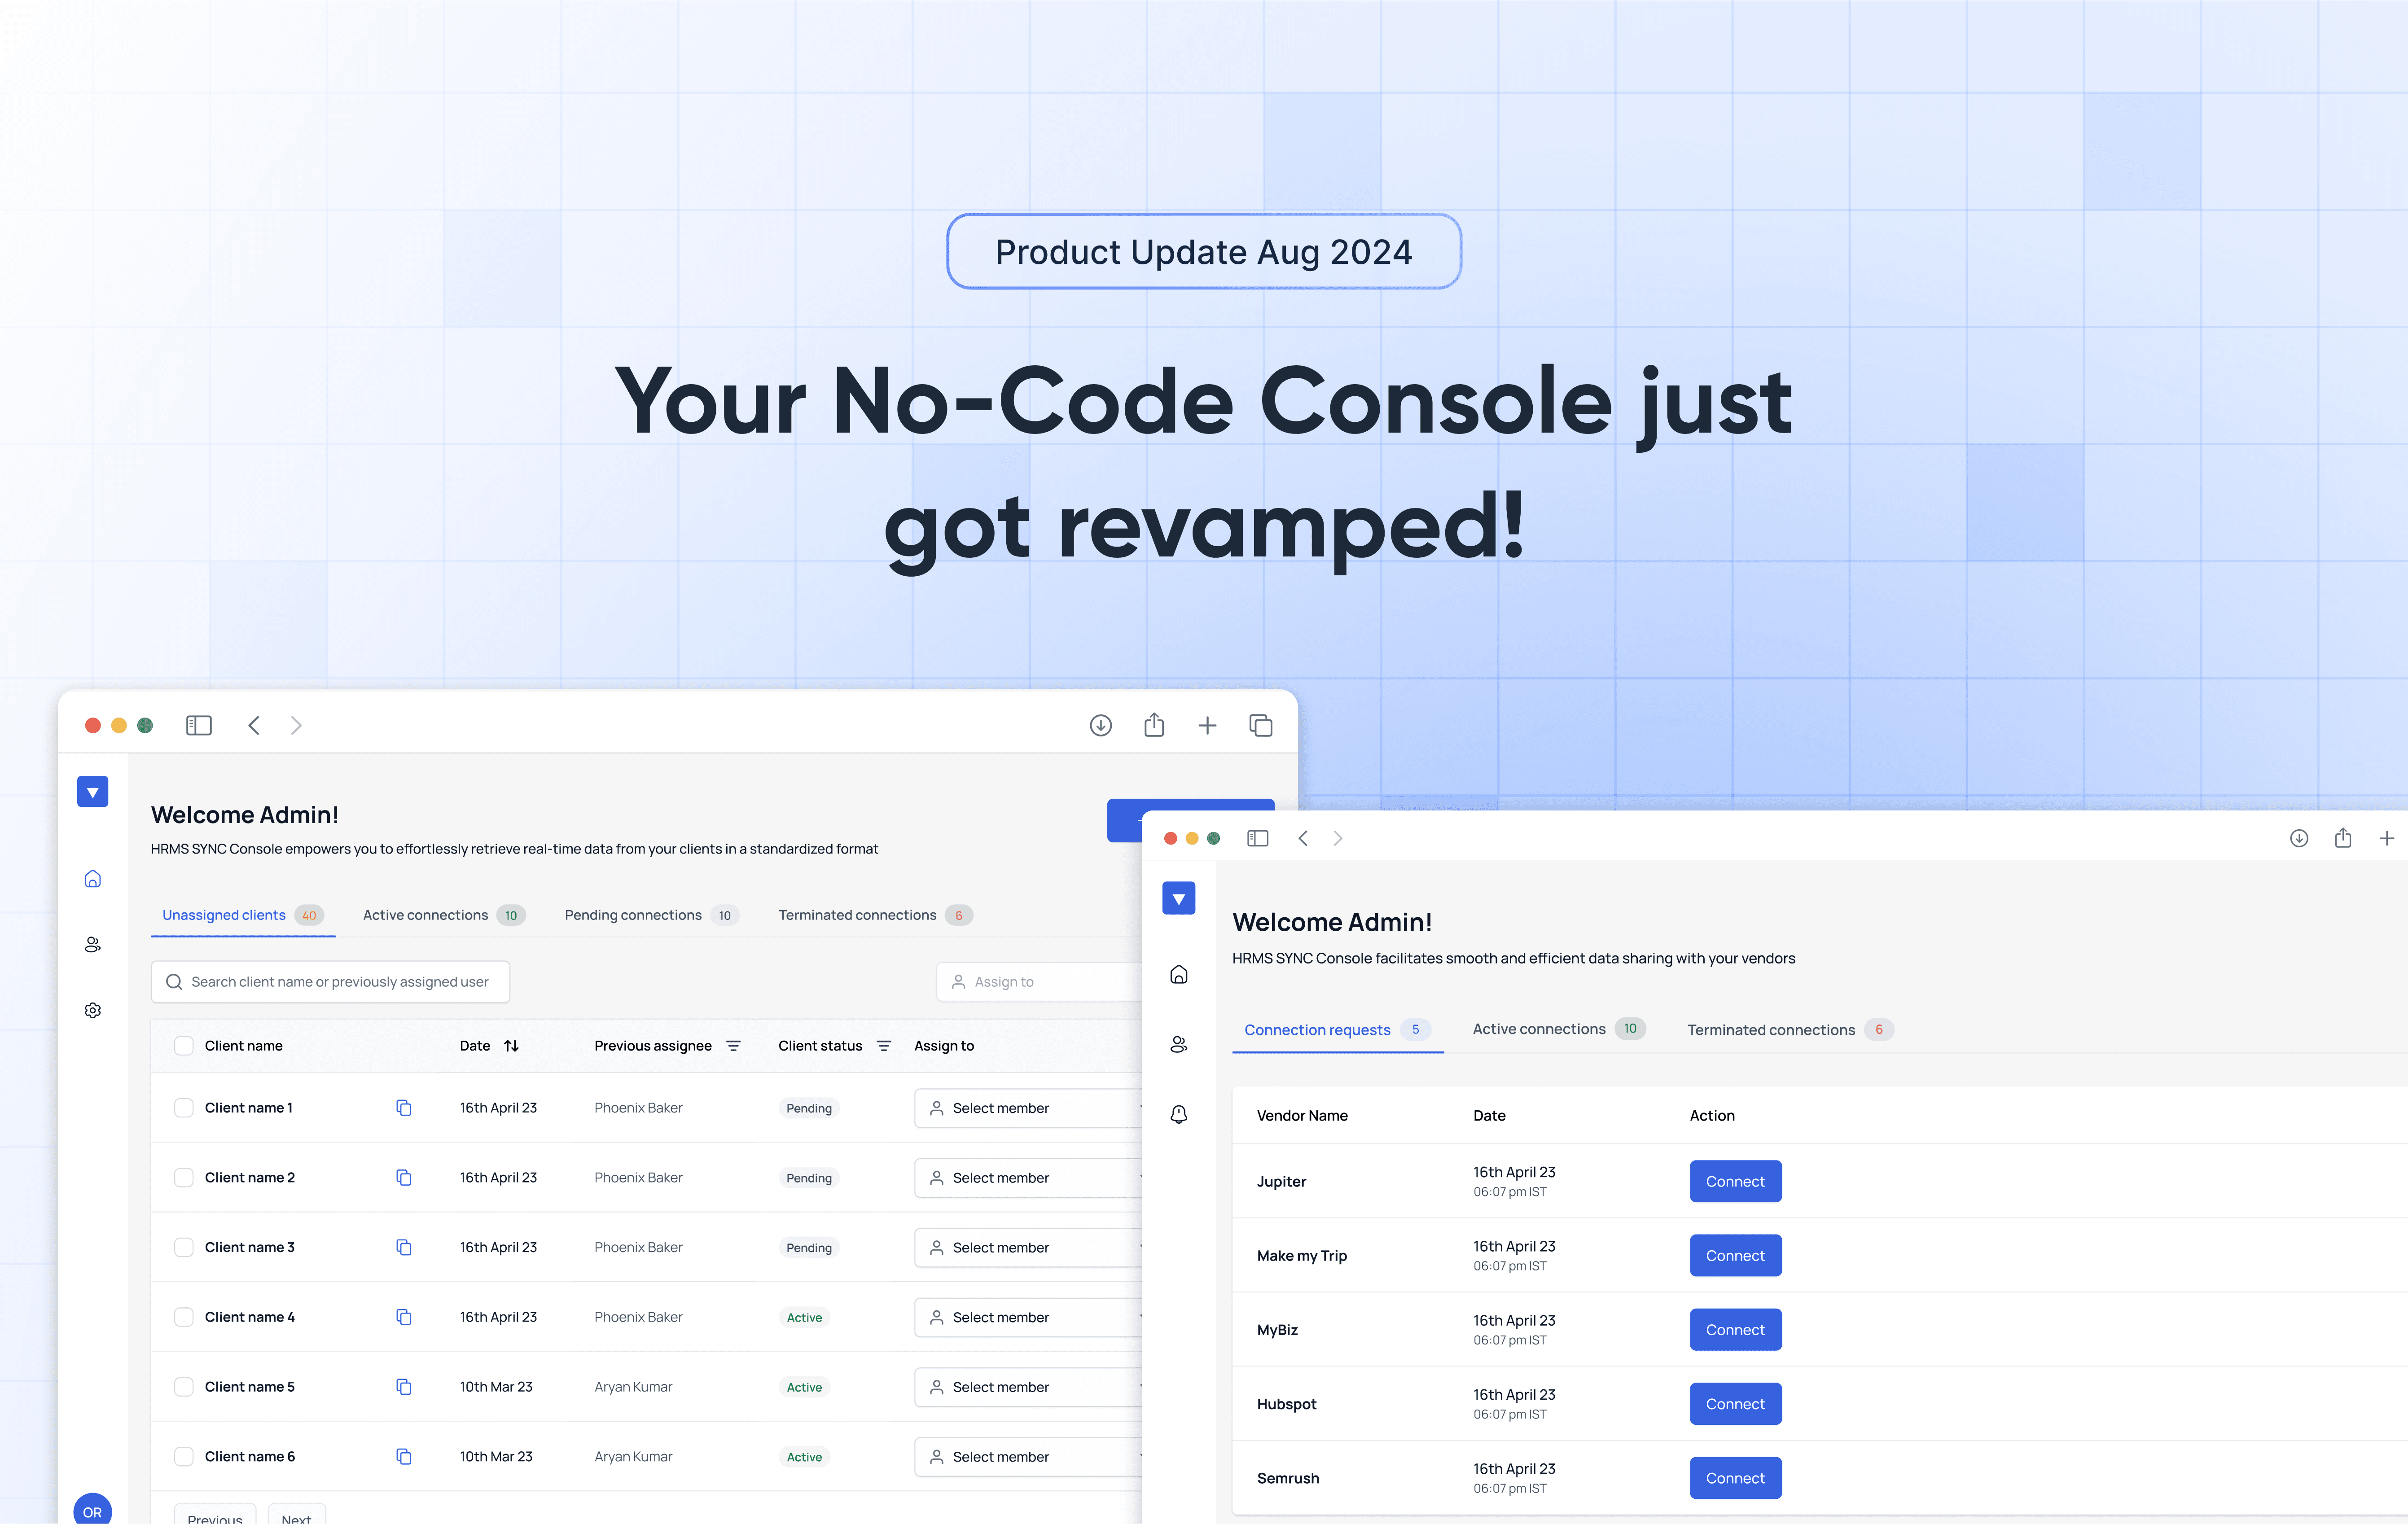Open Select member for Client name 1
Viewport: 2408px width, 1524px height.
click(1028, 1108)
